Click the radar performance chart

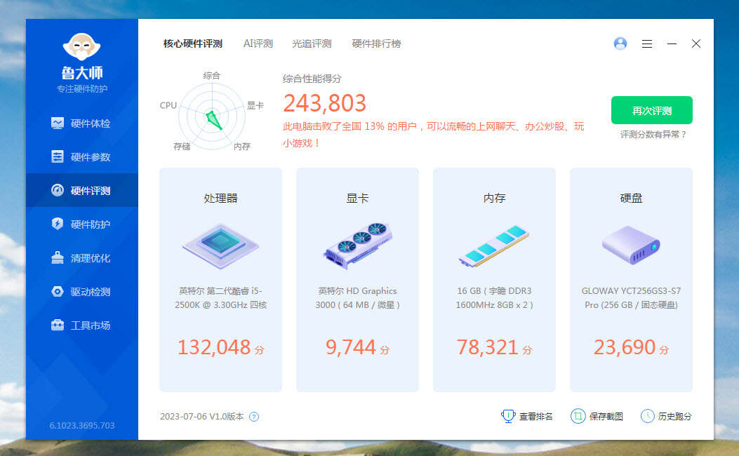point(211,116)
